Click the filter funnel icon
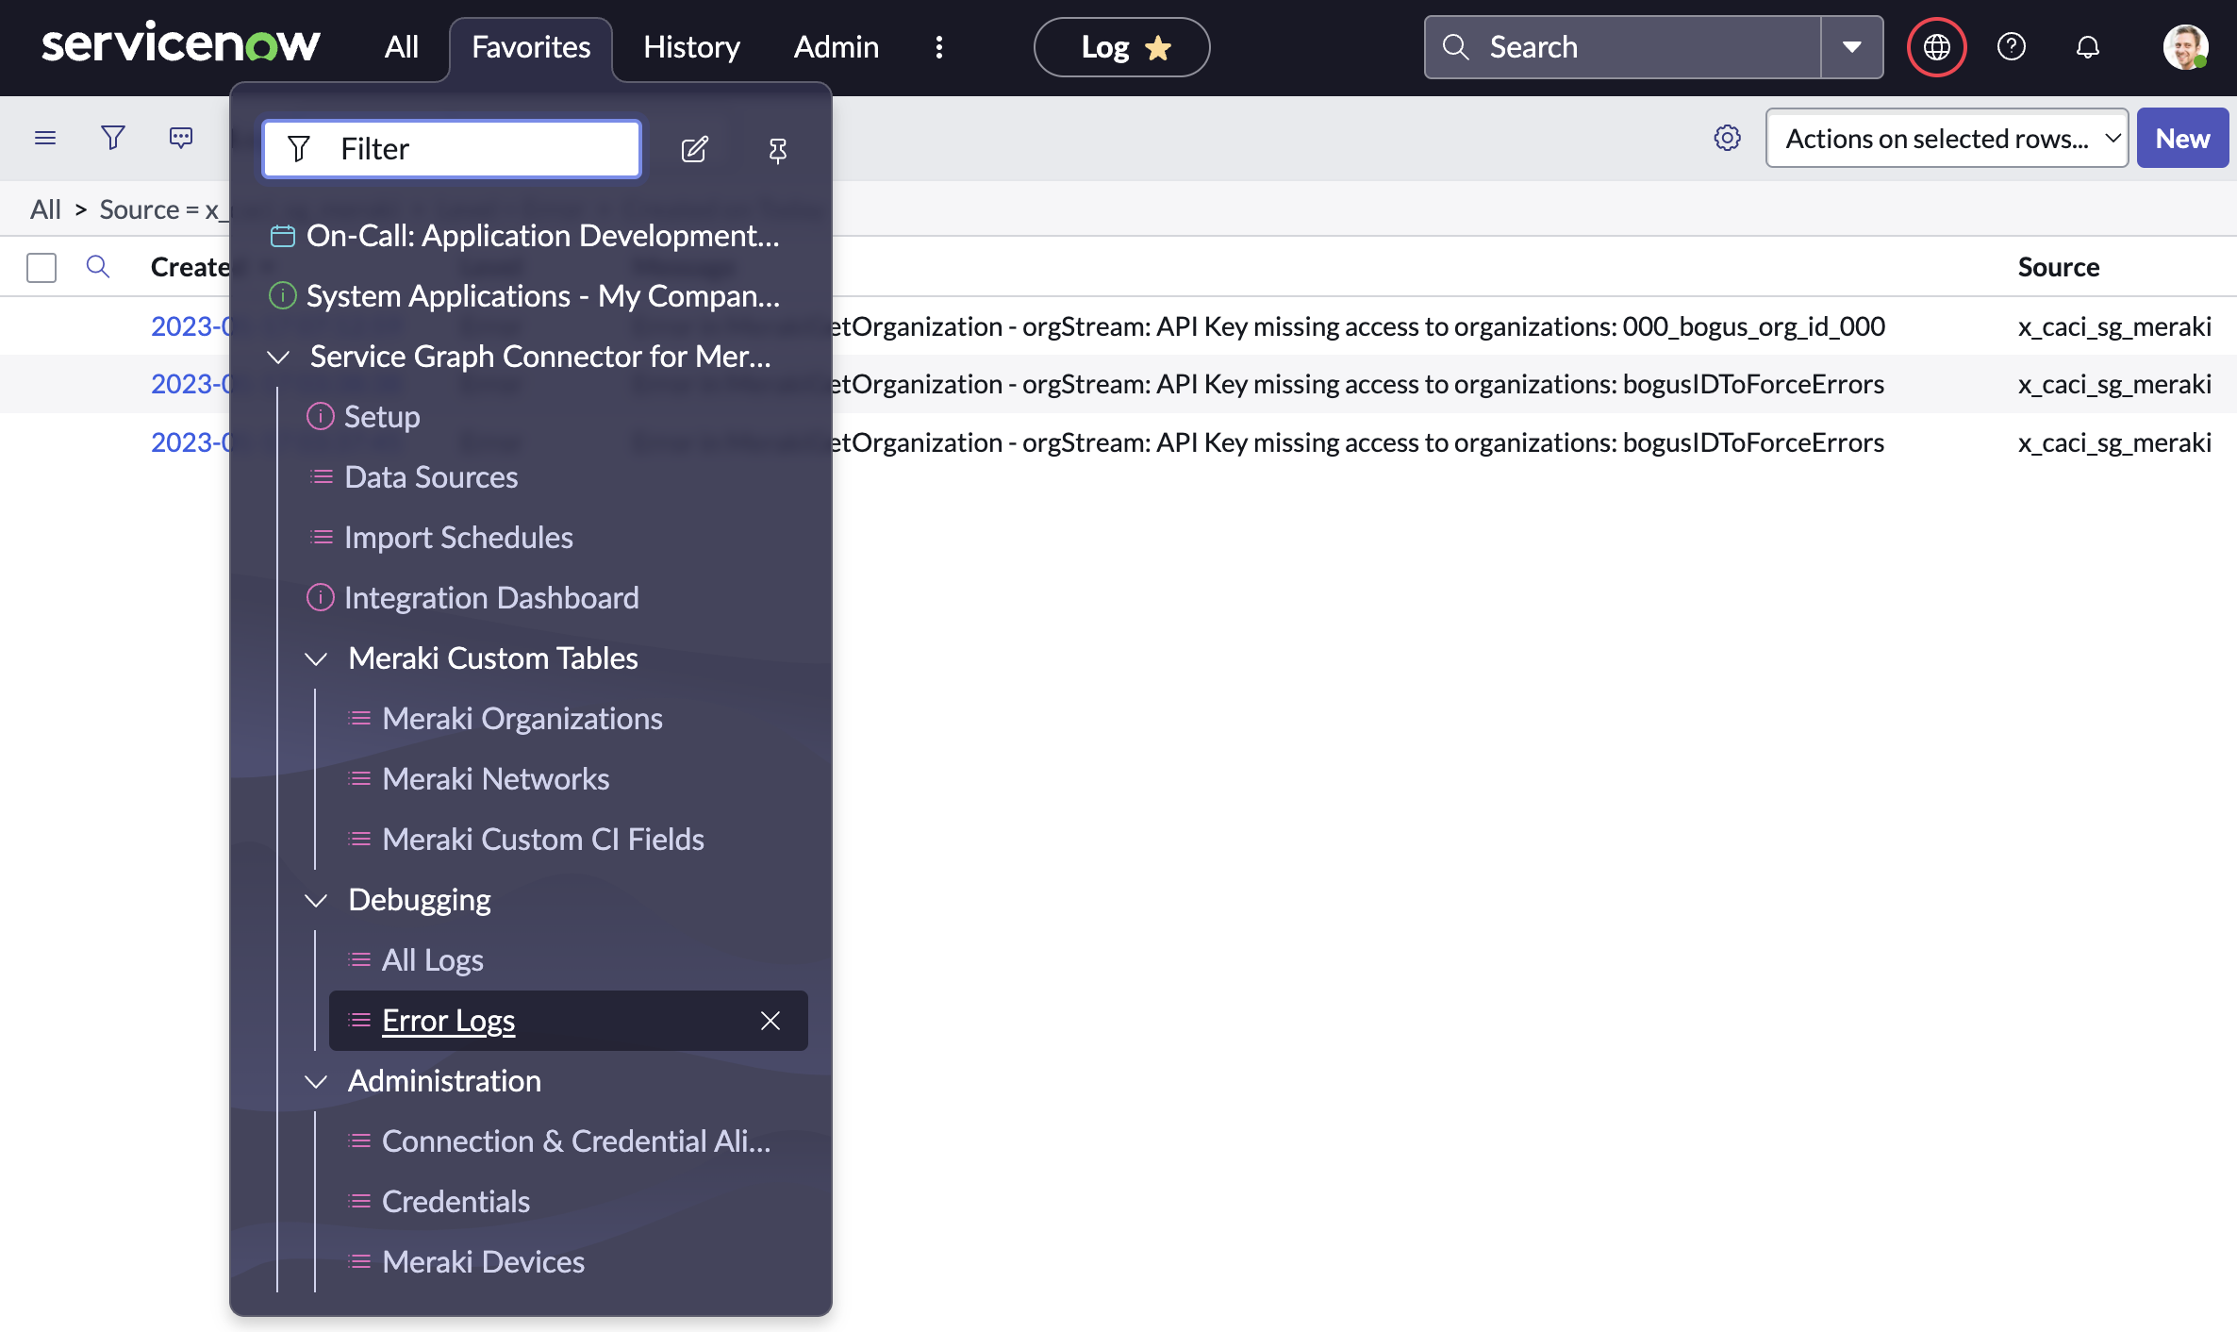 112,137
